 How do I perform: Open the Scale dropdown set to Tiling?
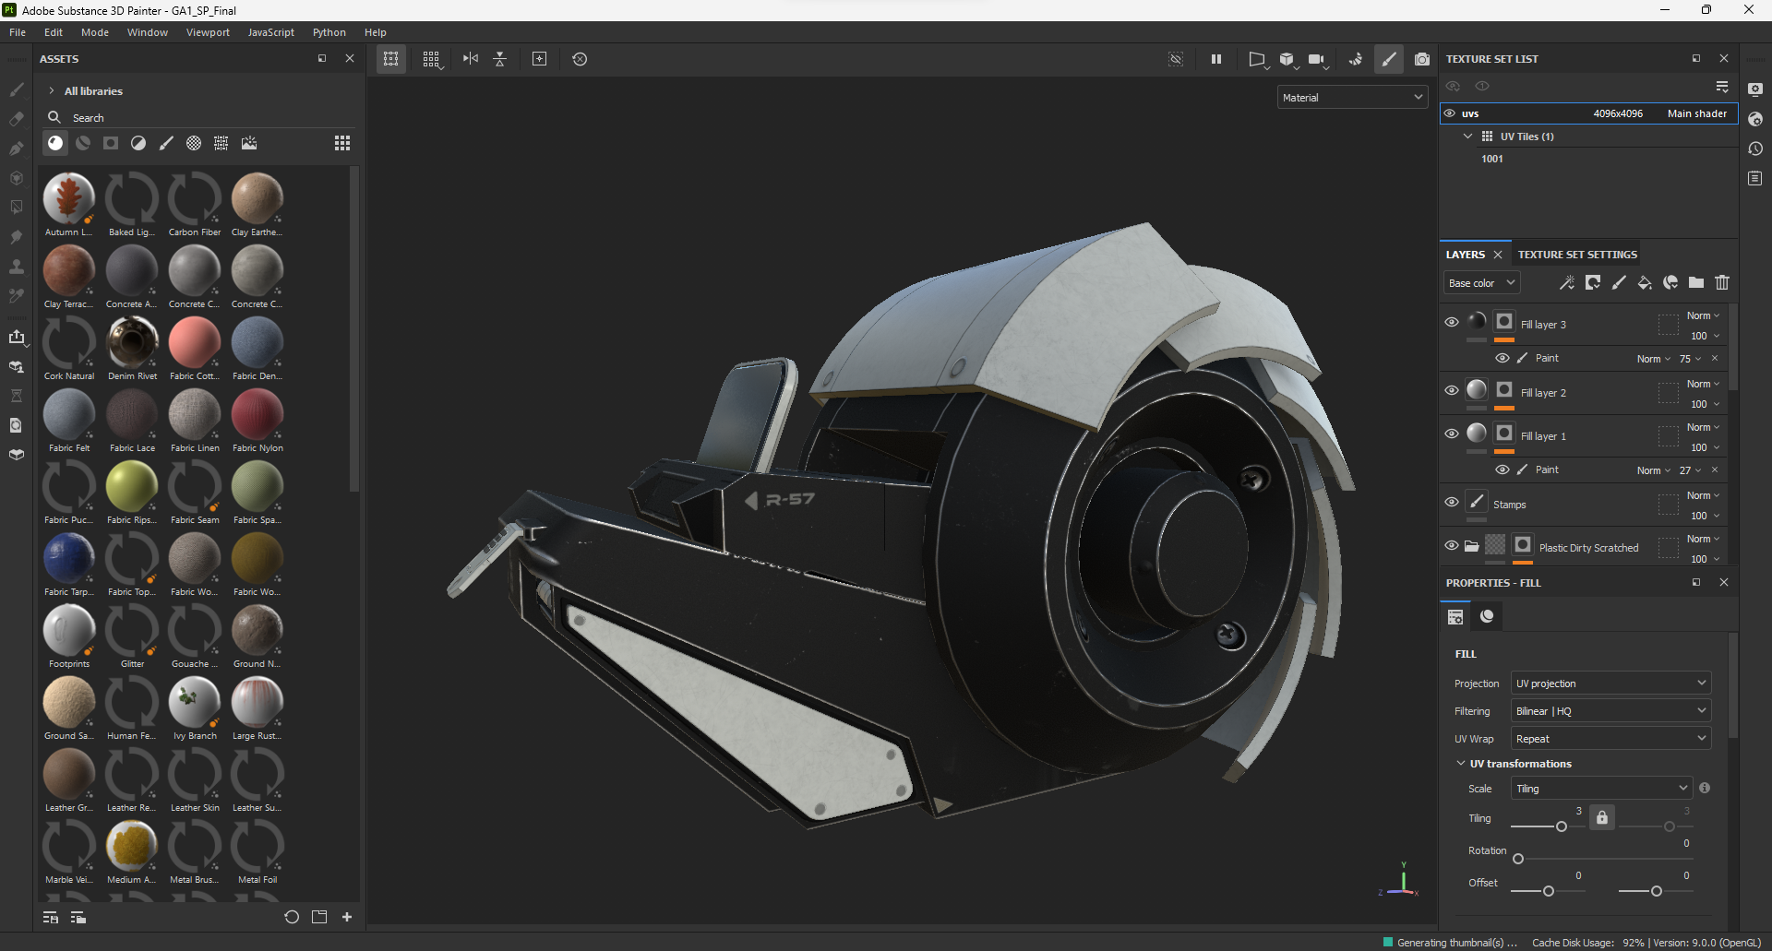(x=1601, y=789)
